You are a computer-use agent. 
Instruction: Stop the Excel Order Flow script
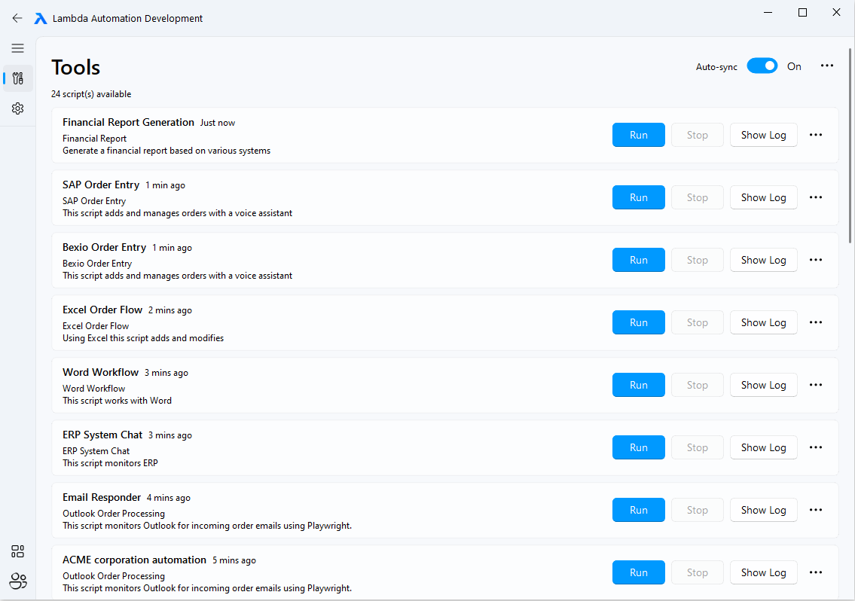click(x=697, y=322)
